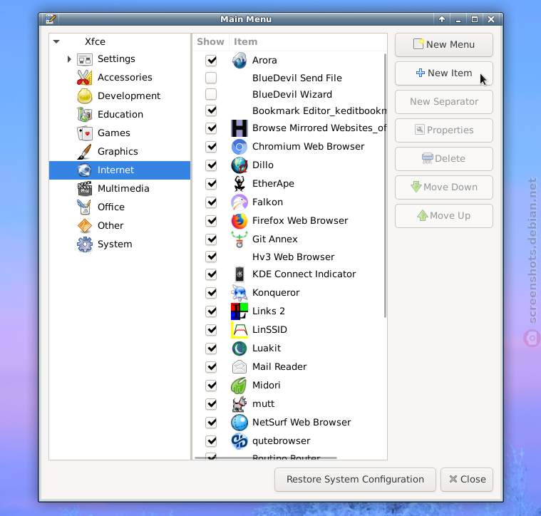This screenshot has height=516, width=541.
Task: Click the Firefox Web Browser icon
Action: pyautogui.click(x=239, y=221)
